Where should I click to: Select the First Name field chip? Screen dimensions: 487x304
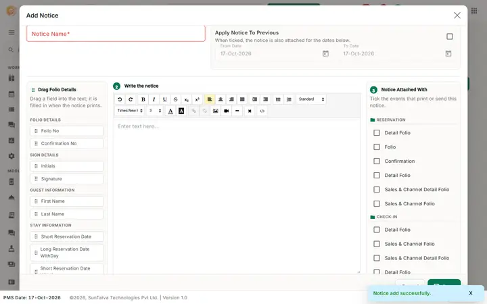click(x=67, y=201)
